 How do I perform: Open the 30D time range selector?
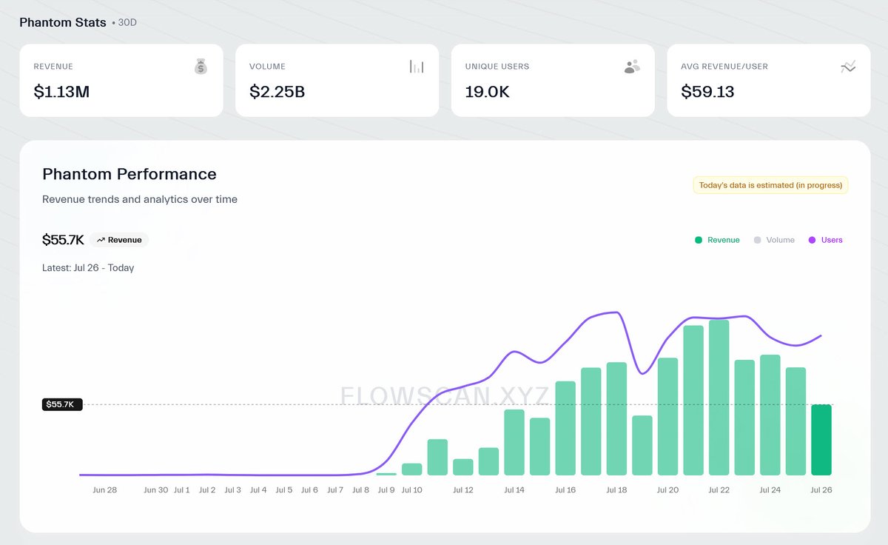[127, 23]
